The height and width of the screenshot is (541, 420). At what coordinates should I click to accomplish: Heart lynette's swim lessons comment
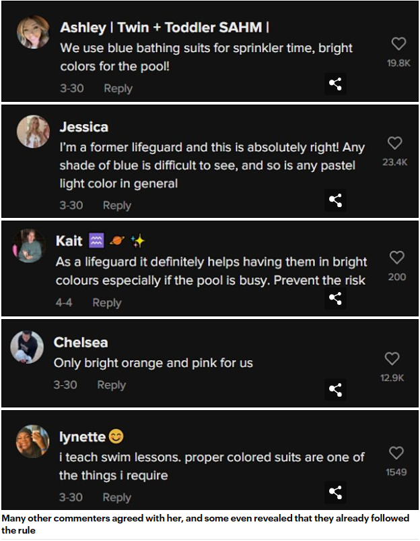click(x=396, y=453)
